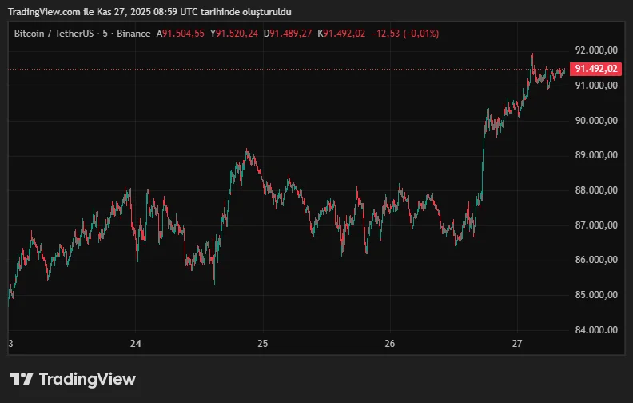Click the header text with the creation timestamp
This screenshot has height=403, width=633.
tap(149, 11)
